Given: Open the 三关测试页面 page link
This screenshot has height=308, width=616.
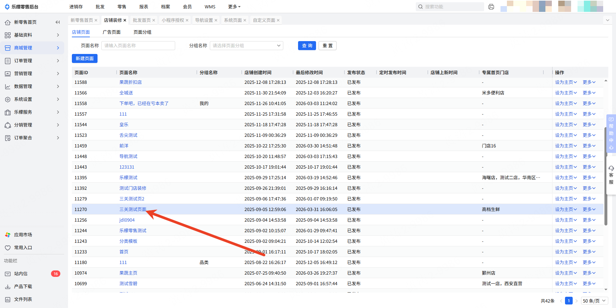Looking at the screenshot, I should (133, 209).
